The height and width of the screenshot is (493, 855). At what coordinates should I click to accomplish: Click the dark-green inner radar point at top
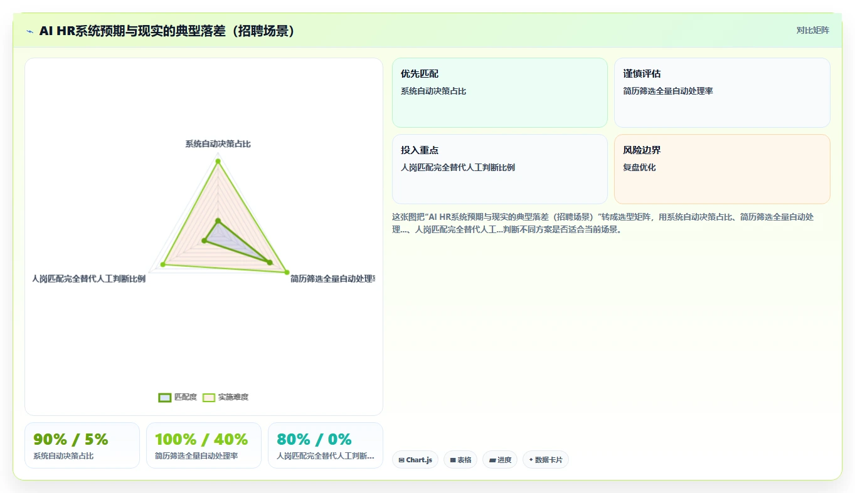pyautogui.click(x=218, y=221)
